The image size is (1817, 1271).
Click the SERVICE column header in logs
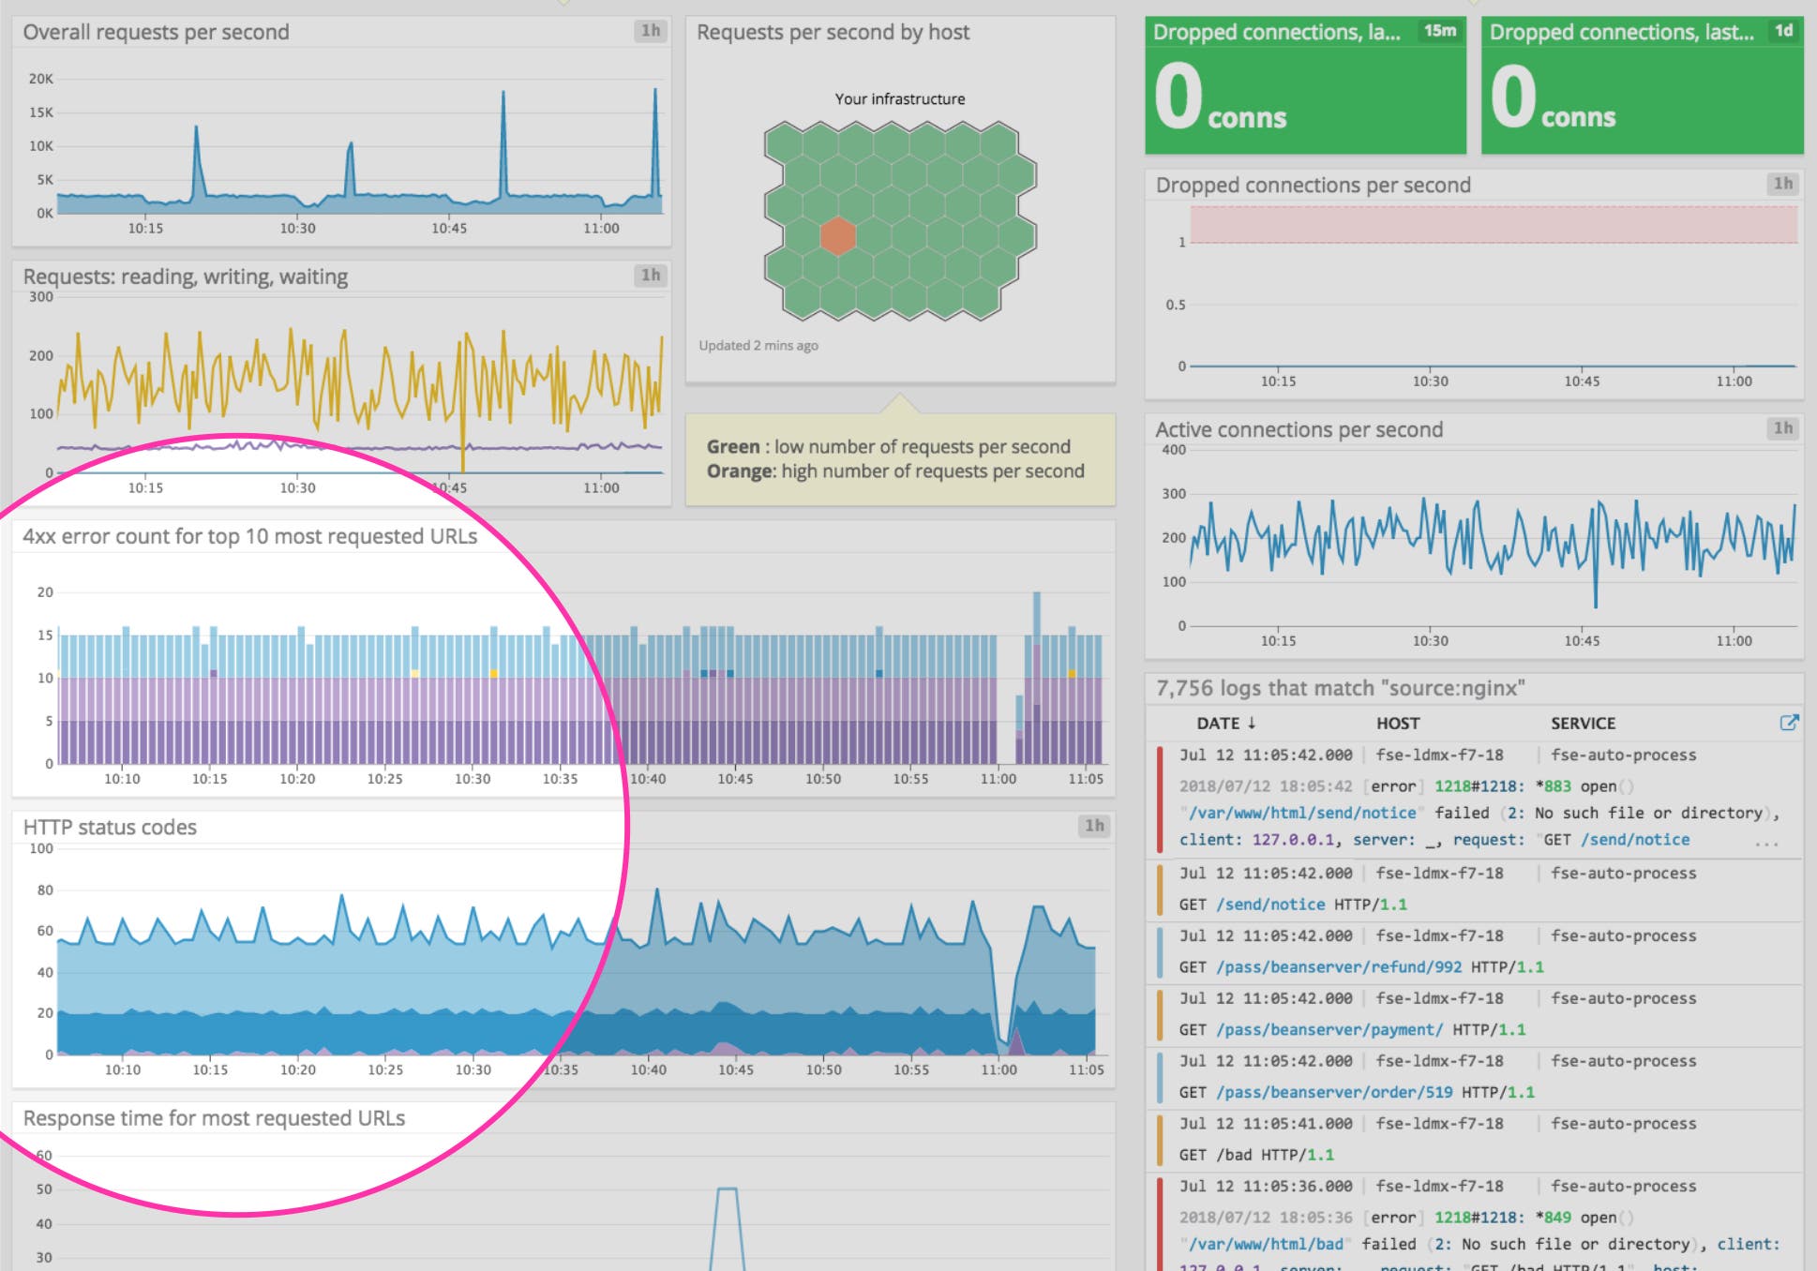tap(1581, 723)
